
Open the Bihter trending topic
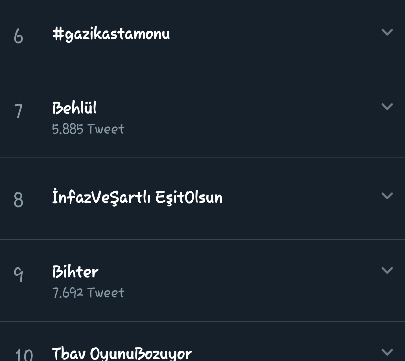[75, 272]
